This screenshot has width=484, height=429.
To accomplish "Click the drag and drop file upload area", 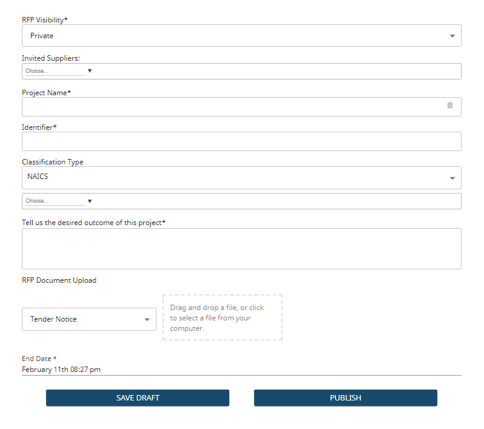I will coord(222,317).
